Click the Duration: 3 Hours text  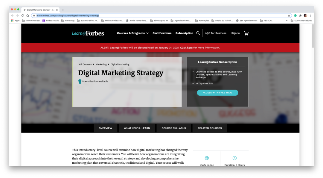pyautogui.click(x=234, y=165)
